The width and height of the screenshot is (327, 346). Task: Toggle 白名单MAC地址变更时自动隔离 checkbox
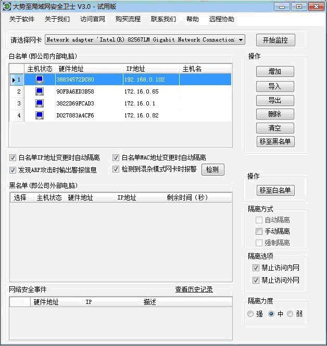click(116, 157)
